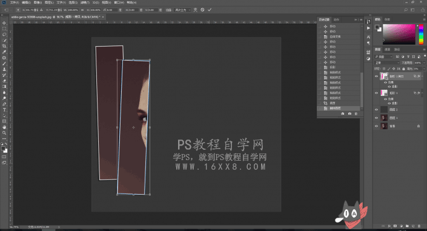Pick a shade in the color field

point(399,34)
